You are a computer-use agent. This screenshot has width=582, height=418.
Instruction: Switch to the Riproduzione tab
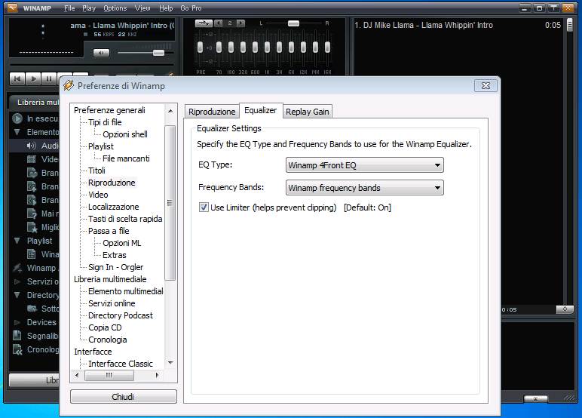(212, 112)
